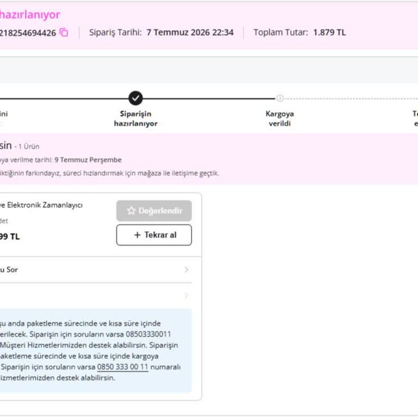This screenshot has width=418, height=418.
Task: Click the 'hazırlanıyor' status heading
Action: (30, 14)
